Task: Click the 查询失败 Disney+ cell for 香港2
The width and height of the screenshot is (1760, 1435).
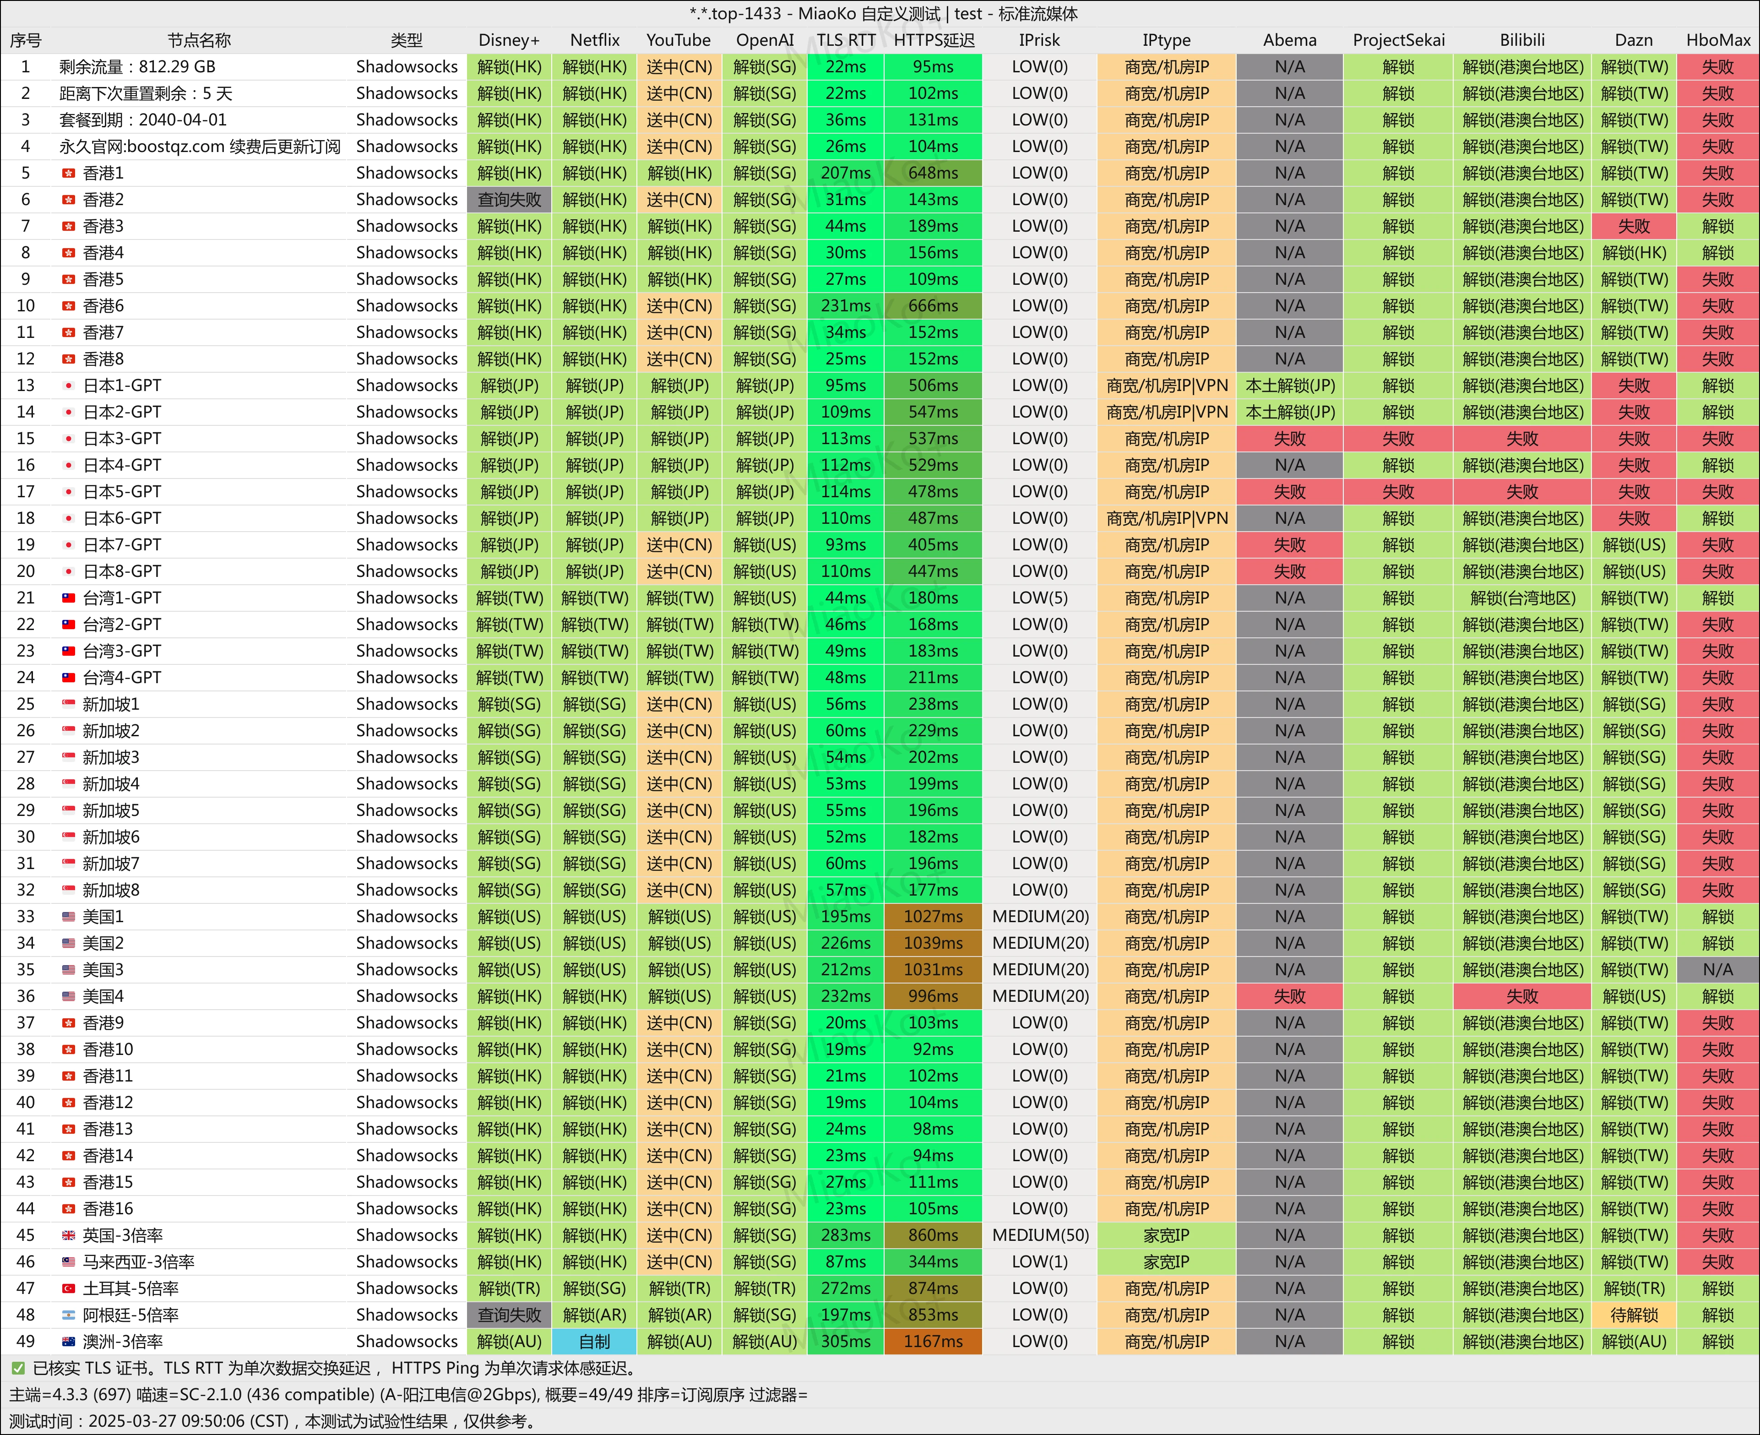Action: pos(509,199)
